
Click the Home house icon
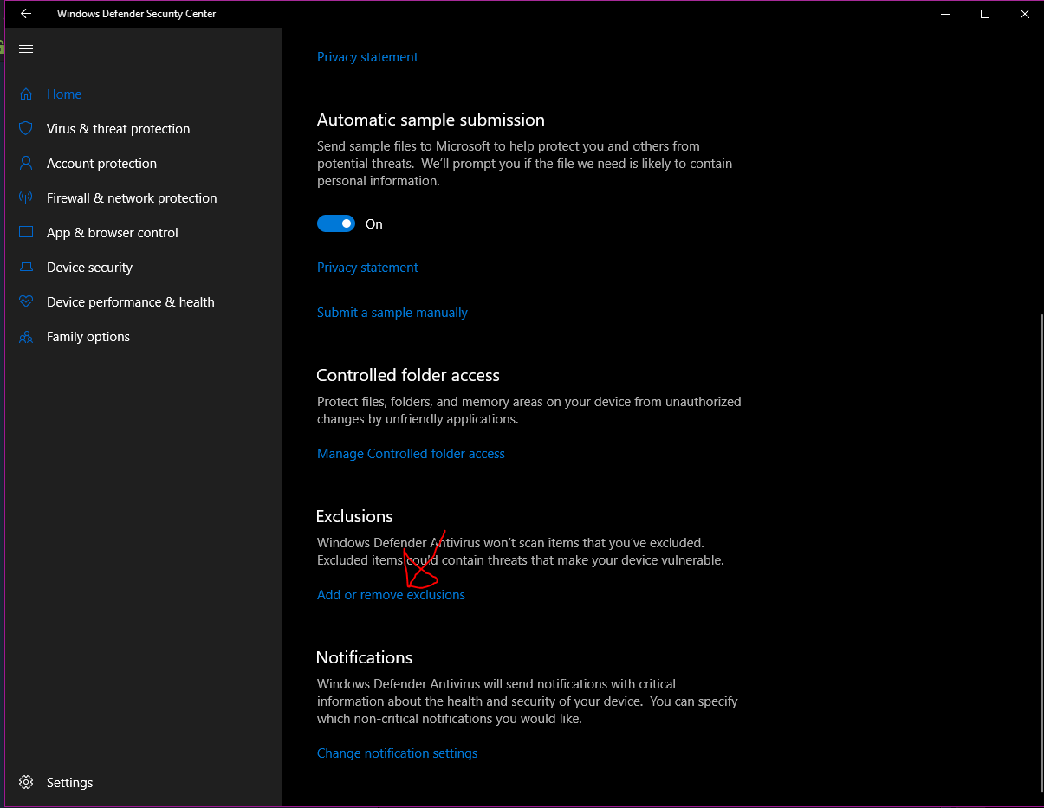point(26,94)
